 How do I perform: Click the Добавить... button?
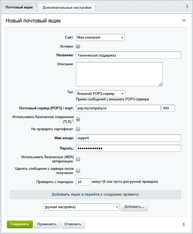tap(134, 207)
